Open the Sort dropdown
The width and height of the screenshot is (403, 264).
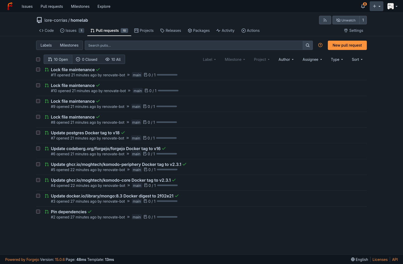pos(357,60)
